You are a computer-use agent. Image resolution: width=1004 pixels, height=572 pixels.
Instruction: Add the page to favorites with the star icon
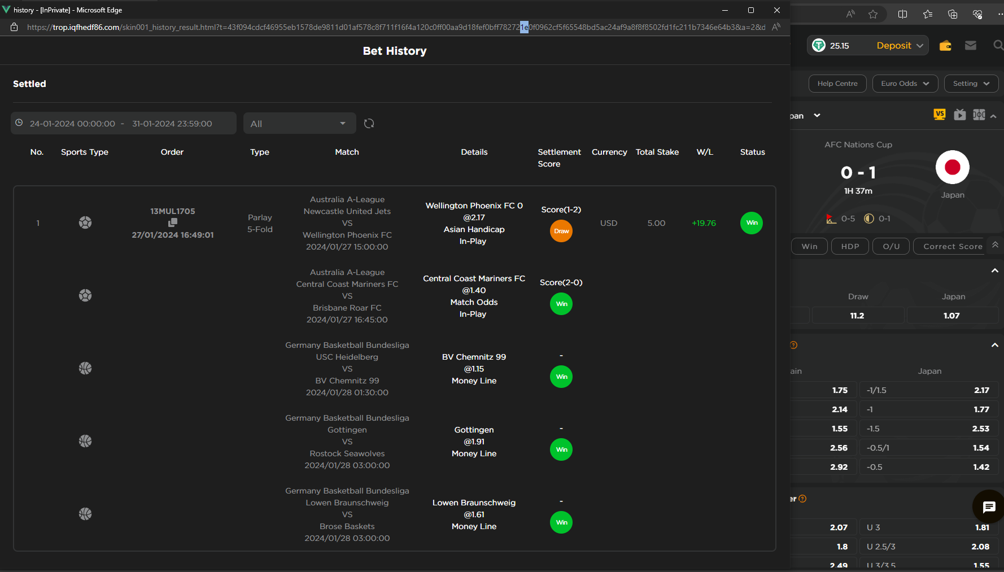(873, 14)
